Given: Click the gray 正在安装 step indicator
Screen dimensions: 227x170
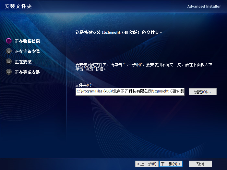Looking at the screenshot, I should (9, 61).
